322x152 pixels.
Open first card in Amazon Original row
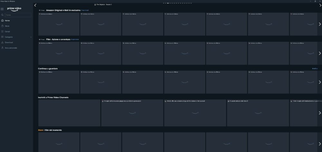[x=59, y=24]
